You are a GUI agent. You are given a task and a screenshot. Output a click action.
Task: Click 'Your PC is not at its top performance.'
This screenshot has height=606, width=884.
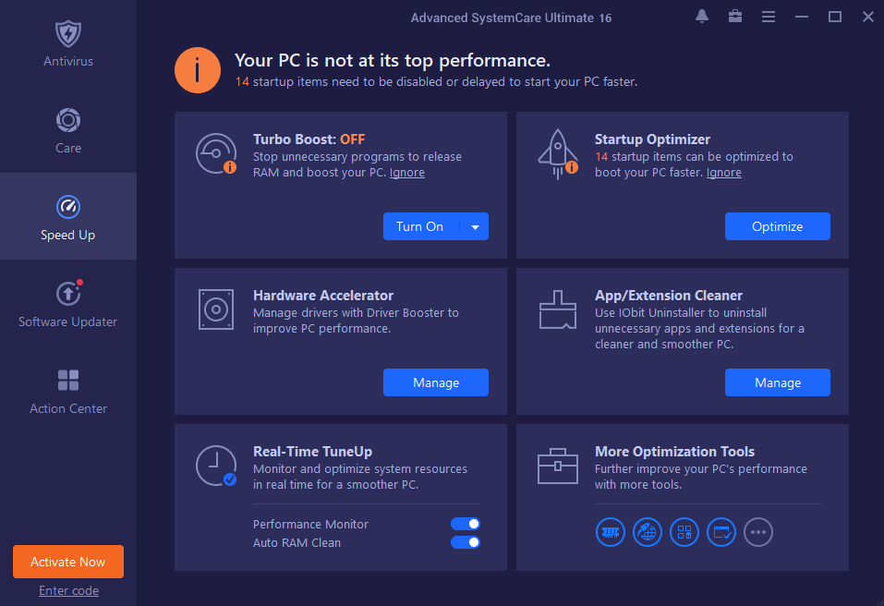[393, 60]
